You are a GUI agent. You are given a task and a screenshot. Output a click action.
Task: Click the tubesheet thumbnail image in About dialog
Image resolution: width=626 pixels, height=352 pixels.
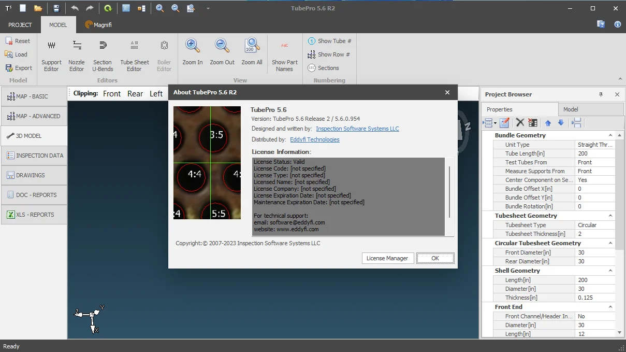(x=207, y=163)
